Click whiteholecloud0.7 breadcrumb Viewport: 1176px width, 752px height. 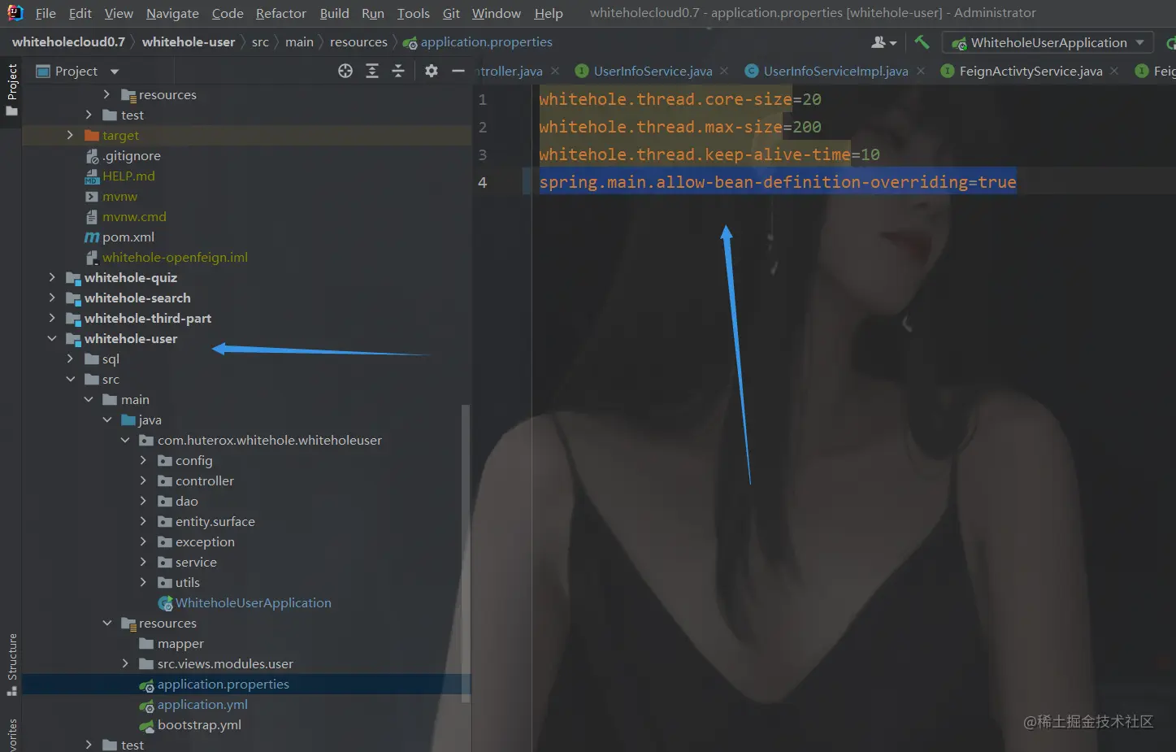[68, 41]
